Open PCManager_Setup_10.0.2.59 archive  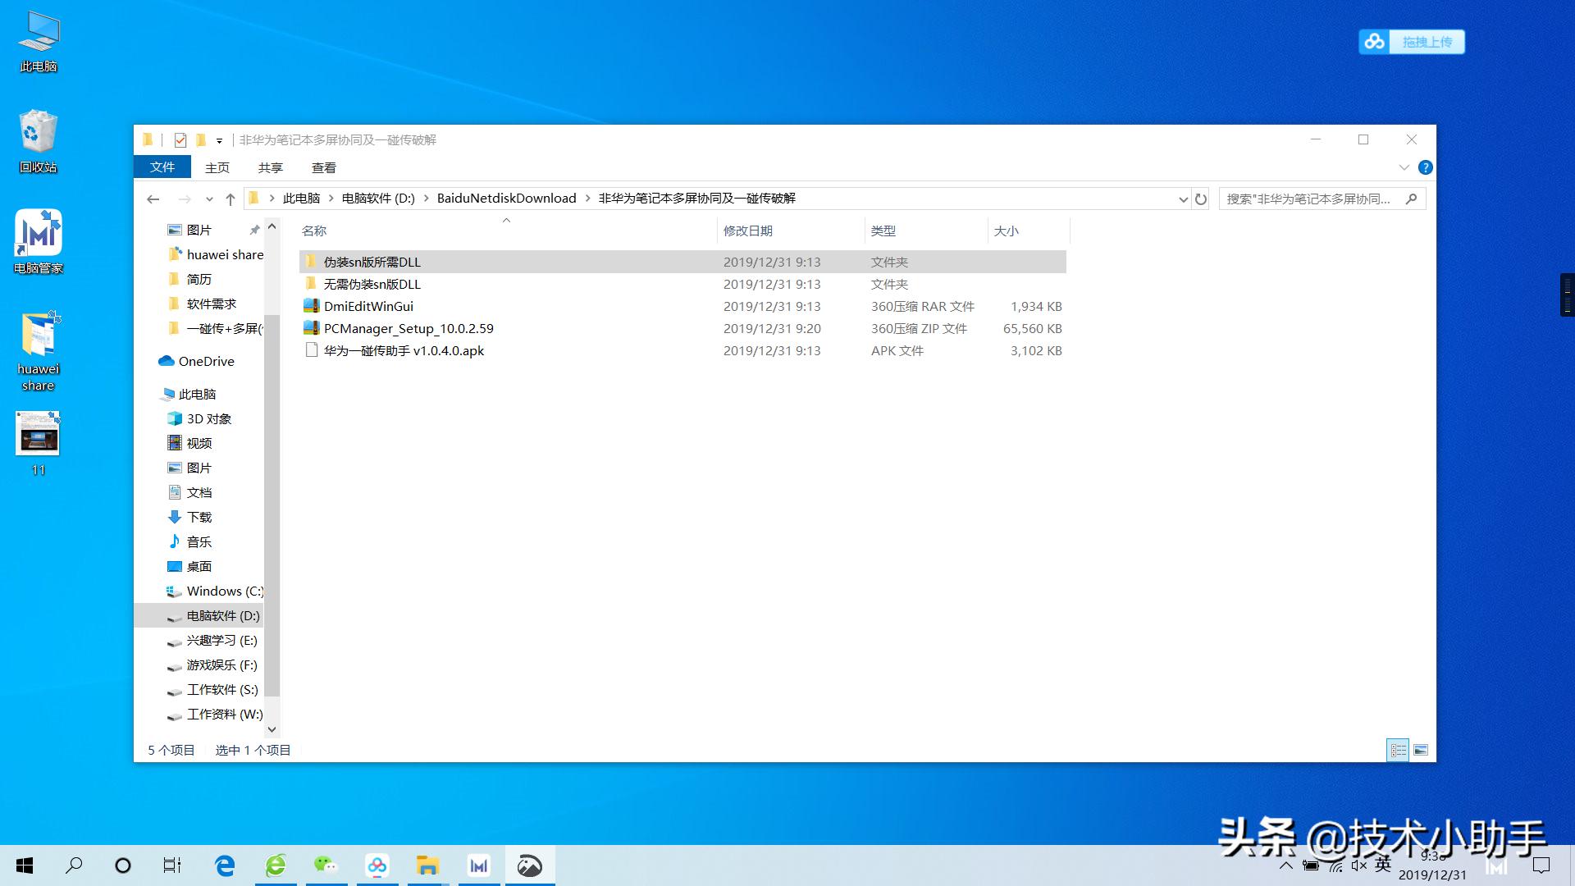pyautogui.click(x=408, y=328)
